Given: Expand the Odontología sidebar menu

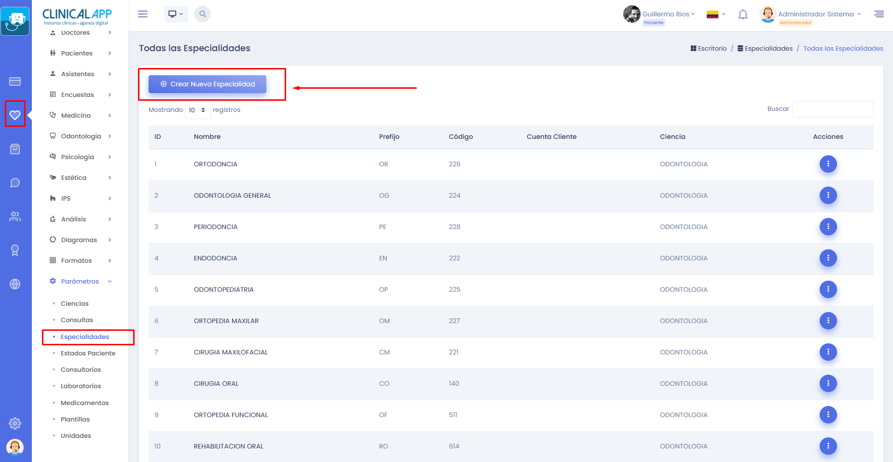Looking at the screenshot, I should pos(81,136).
